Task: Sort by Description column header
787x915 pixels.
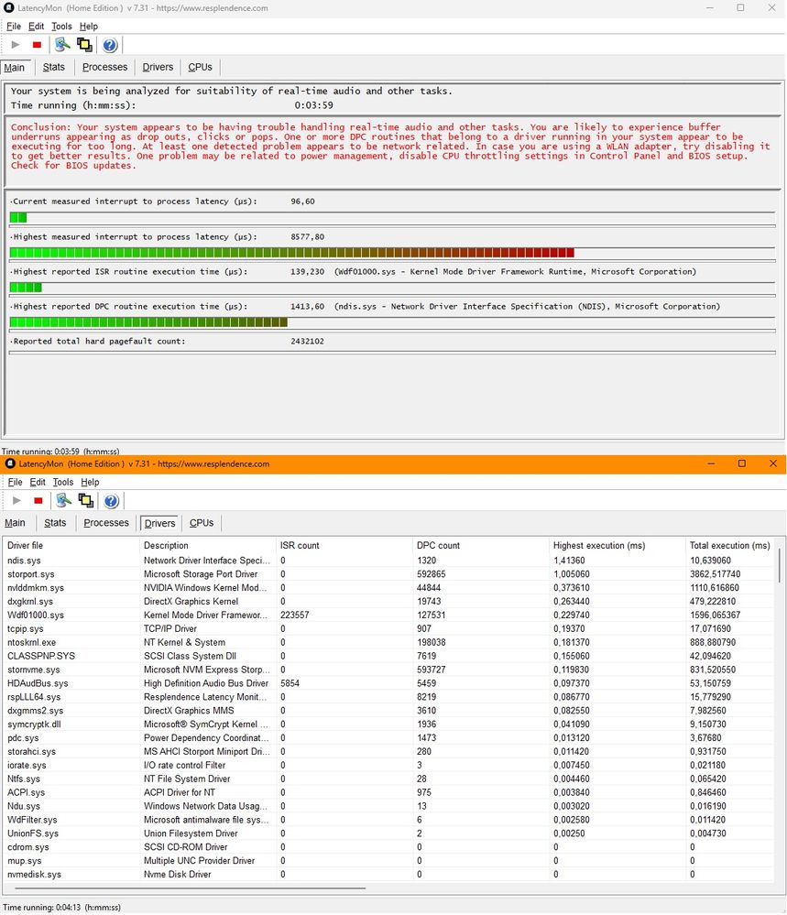Action: click(x=207, y=546)
